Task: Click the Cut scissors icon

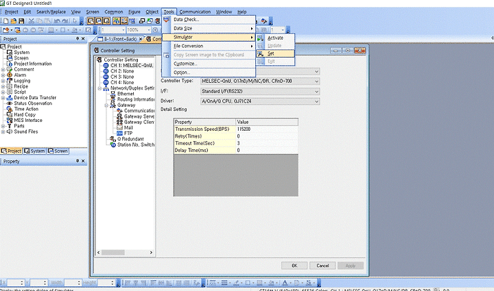Action: coord(31,21)
